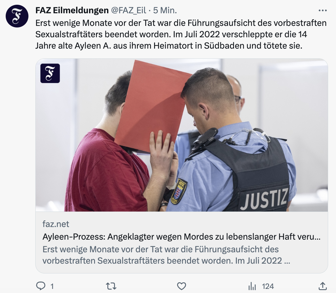The height and width of the screenshot is (293, 336).
Task: Like the tweet with heart icon
Action: (x=182, y=286)
